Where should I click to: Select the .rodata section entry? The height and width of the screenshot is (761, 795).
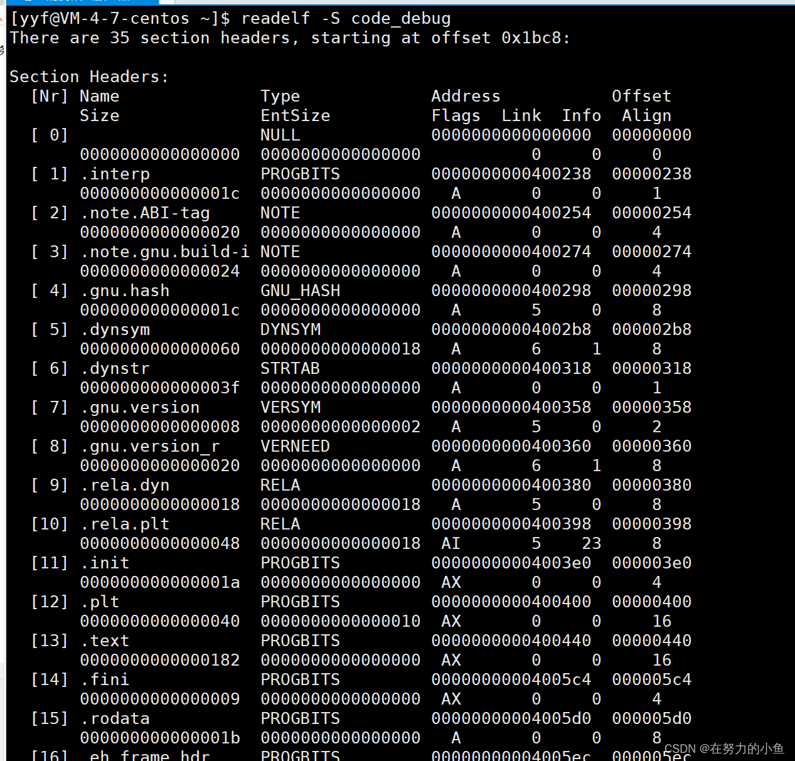[x=115, y=718]
